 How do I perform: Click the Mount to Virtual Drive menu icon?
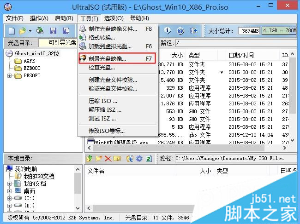point(83,46)
